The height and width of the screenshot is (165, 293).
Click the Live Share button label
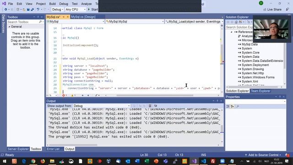click(274, 9)
